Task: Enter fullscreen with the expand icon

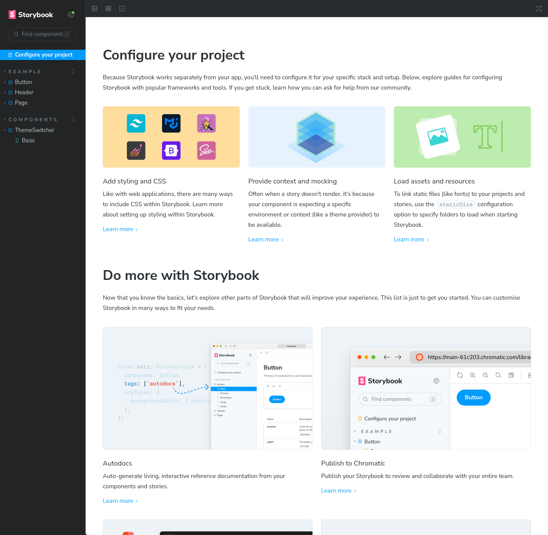Action: (x=539, y=9)
